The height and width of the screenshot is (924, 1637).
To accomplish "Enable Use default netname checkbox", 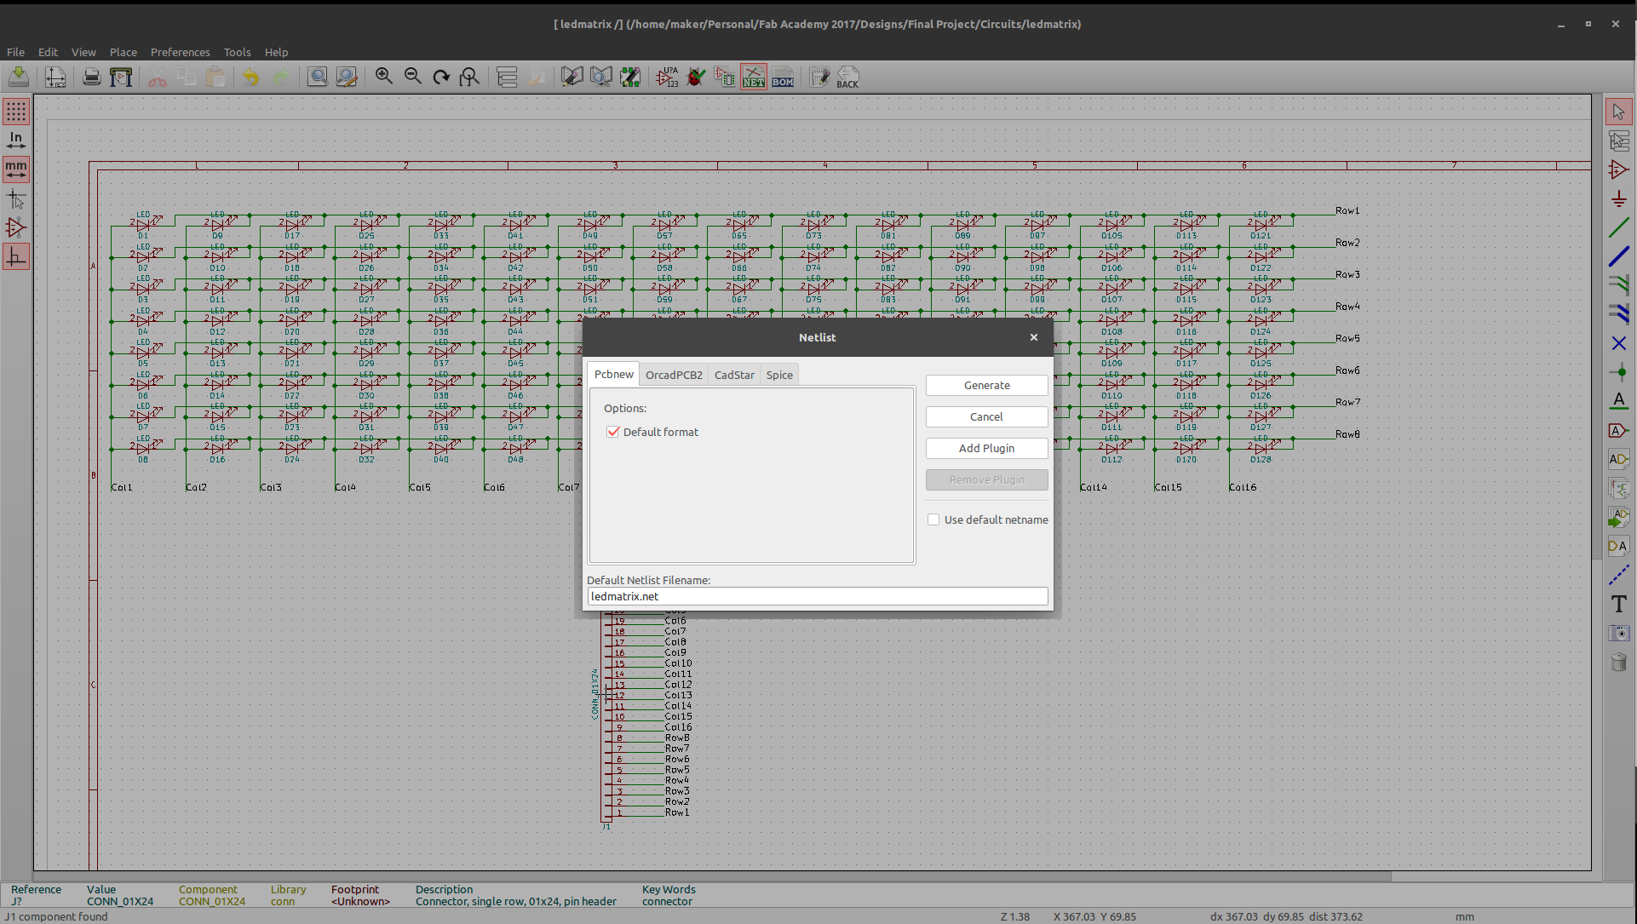I will click(x=933, y=519).
